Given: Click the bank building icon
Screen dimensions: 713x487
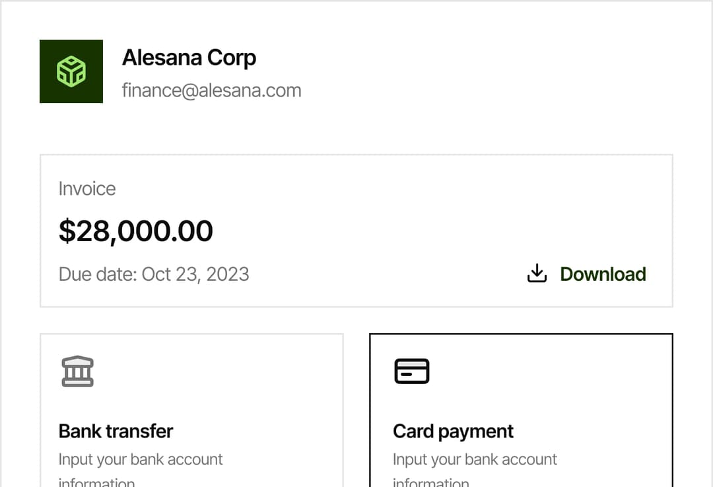Looking at the screenshot, I should (x=77, y=371).
